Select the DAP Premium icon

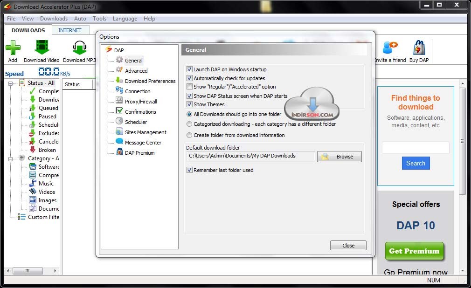click(x=119, y=151)
